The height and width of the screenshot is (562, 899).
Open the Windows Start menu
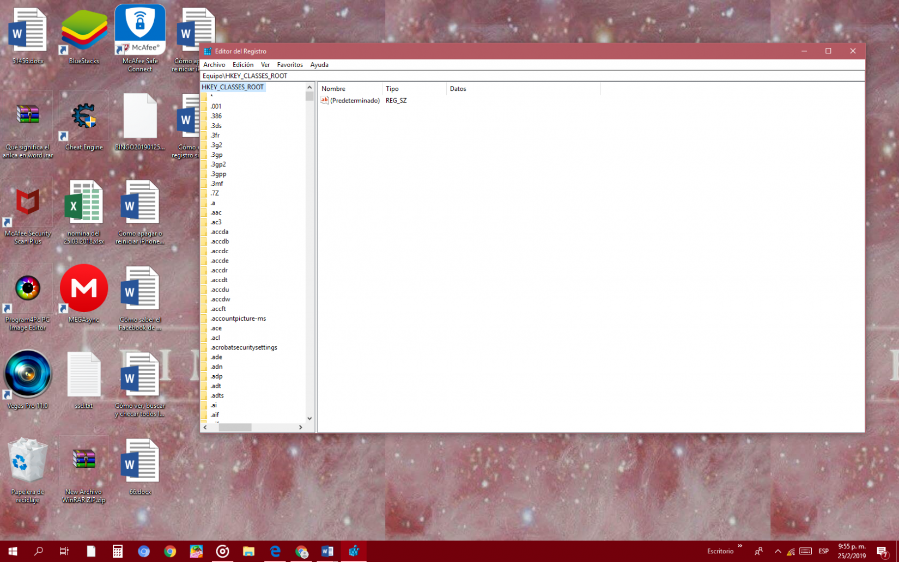click(13, 551)
